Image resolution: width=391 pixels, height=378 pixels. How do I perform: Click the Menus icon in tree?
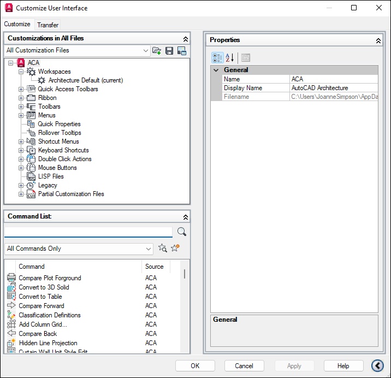pyautogui.click(x=31, y=115)
